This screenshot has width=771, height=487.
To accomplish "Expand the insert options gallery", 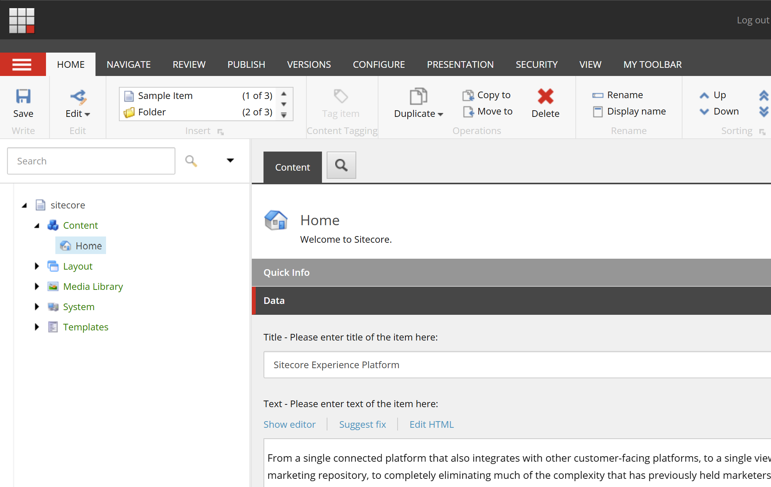I will pyautogui.click(x=284, y=115).
